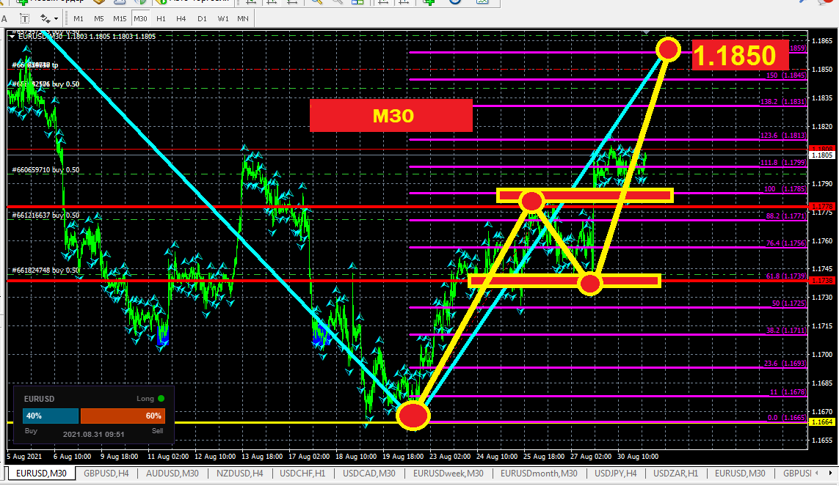Open the USDJPY,H4 chart tab

pos(615,474)
